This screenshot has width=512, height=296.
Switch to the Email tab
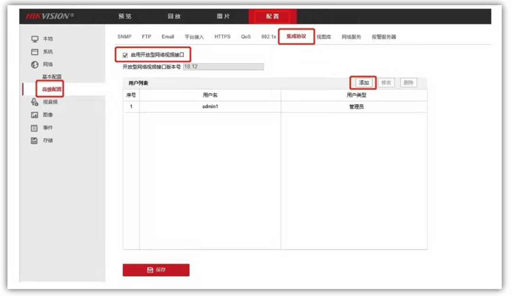tap(168, 36)
